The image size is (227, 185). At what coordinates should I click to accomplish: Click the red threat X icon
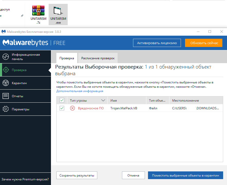72,108
